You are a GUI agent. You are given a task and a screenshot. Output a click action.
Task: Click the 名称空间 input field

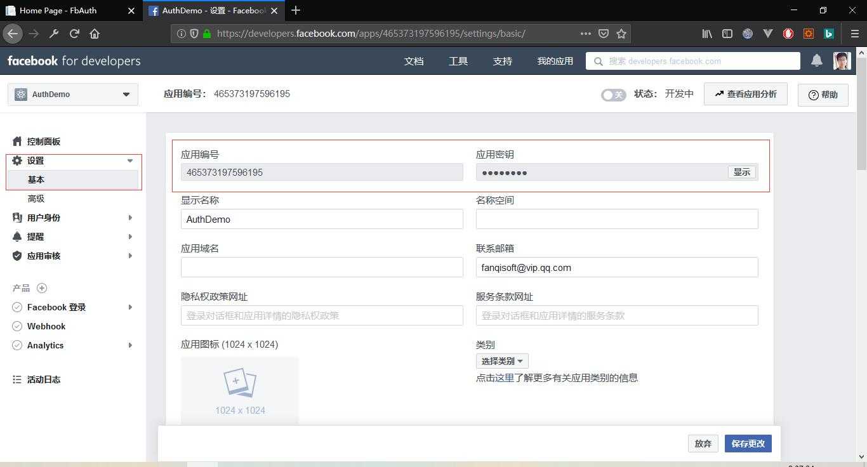617,219
